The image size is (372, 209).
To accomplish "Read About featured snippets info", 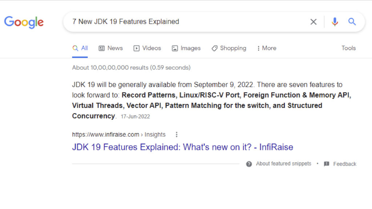I will tap(283, 164).
